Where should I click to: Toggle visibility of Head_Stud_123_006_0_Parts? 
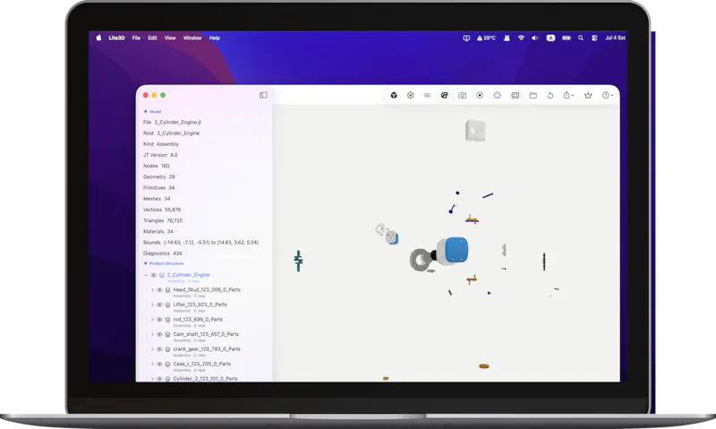160,289
